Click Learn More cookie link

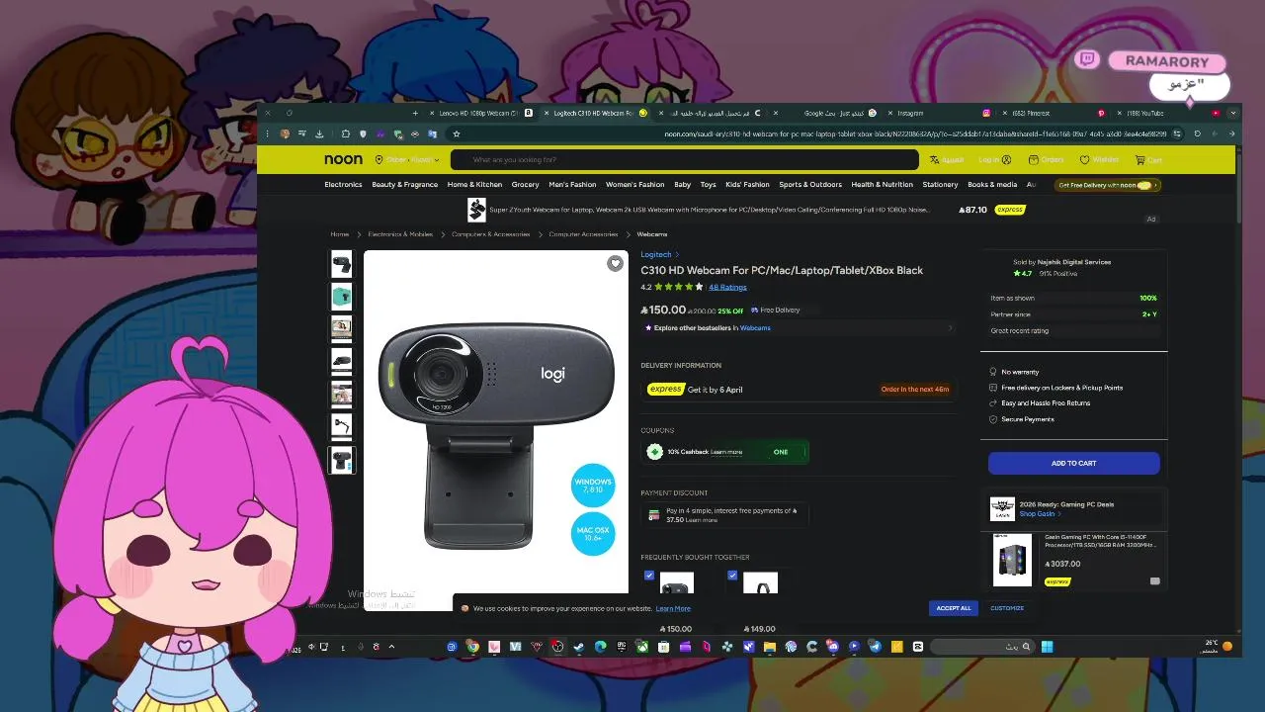pyautogui.click(x=673, y=609)
